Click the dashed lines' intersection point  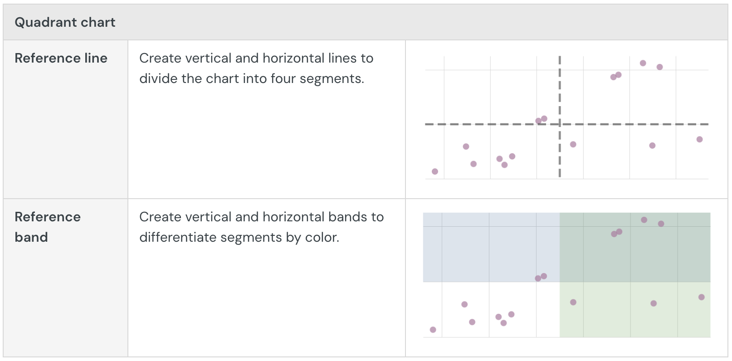tap(560, 124)
